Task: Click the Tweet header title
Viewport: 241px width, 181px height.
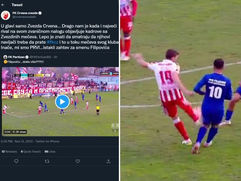Action: coord(17,5)
